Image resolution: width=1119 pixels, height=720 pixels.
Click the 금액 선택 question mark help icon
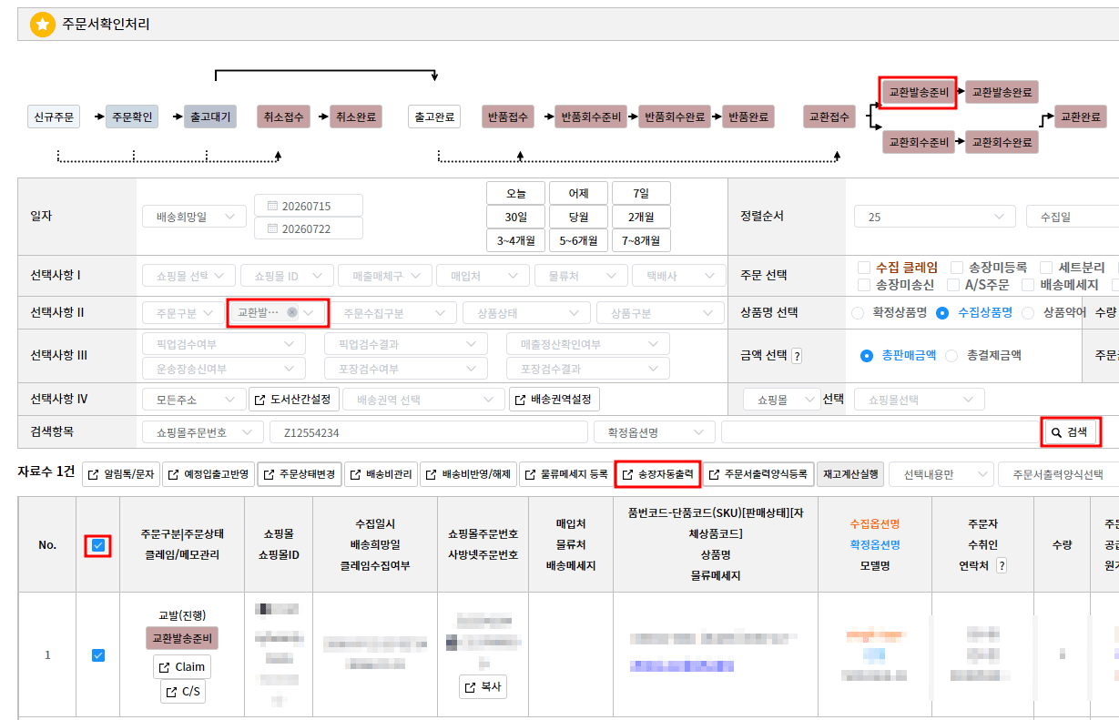(797, 356)
